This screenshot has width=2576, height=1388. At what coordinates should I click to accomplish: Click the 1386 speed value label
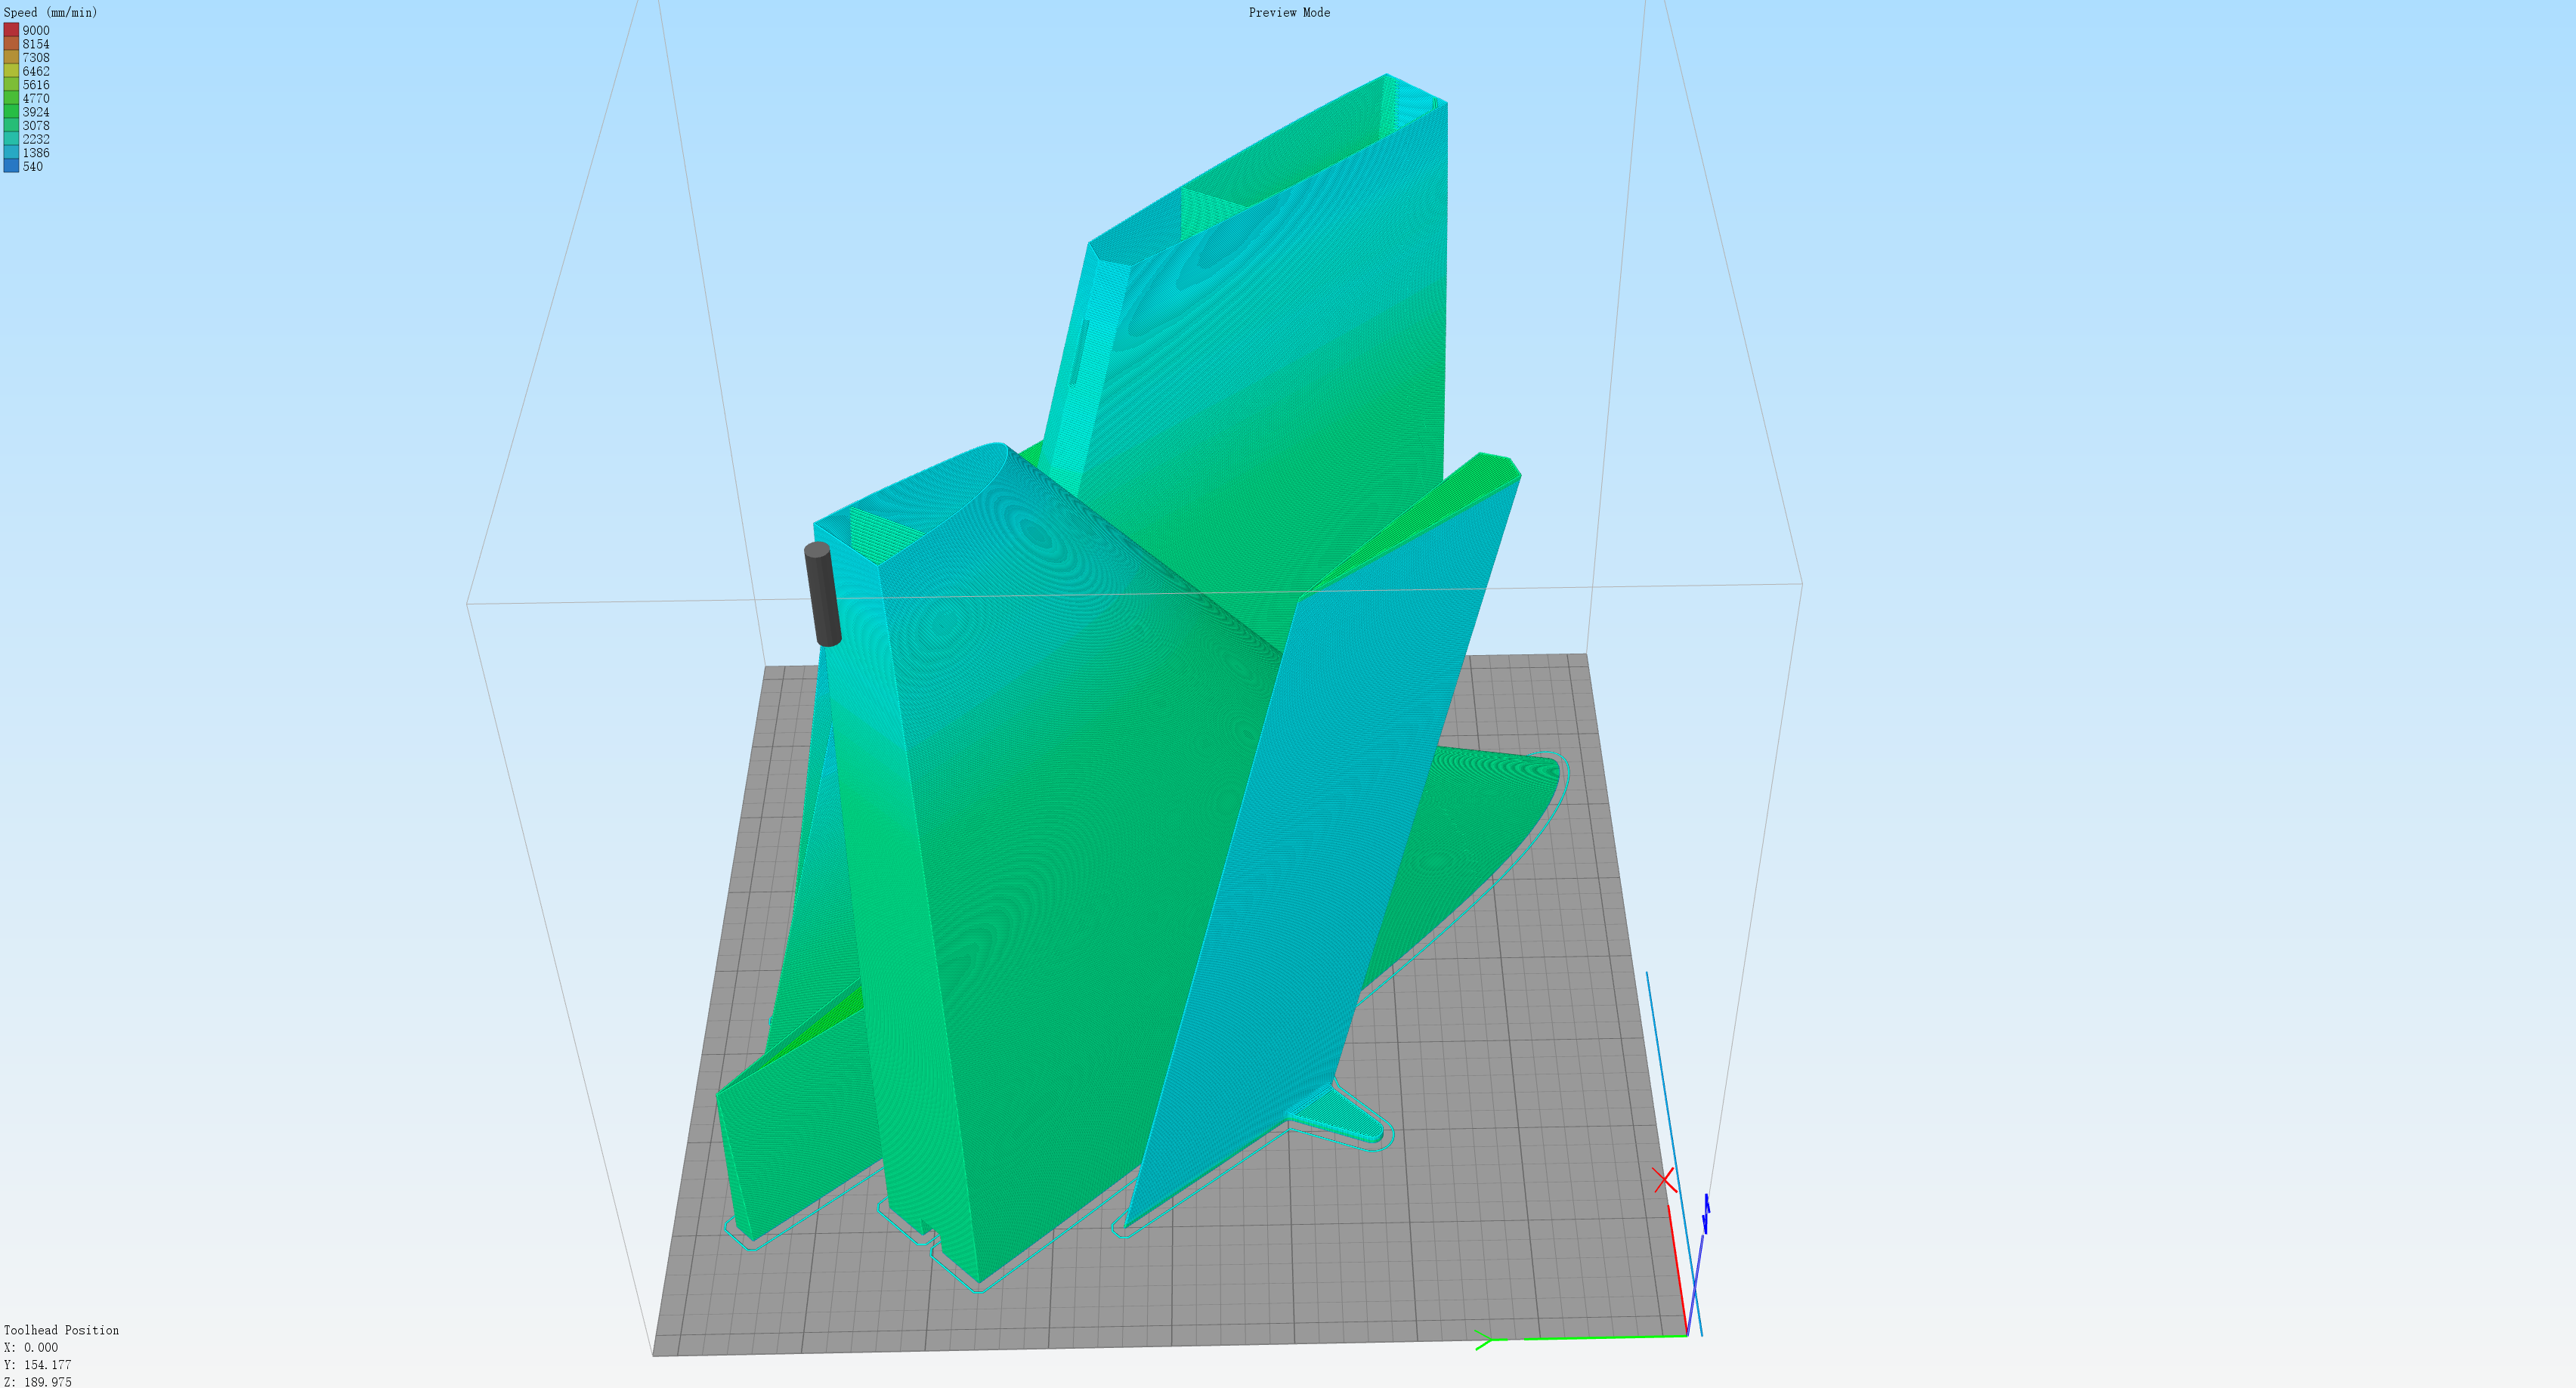tap(36, 153)
